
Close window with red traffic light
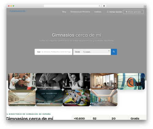9,6
